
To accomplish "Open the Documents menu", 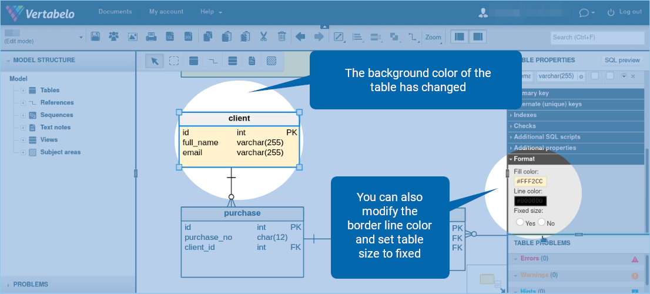I will point(115,12).
